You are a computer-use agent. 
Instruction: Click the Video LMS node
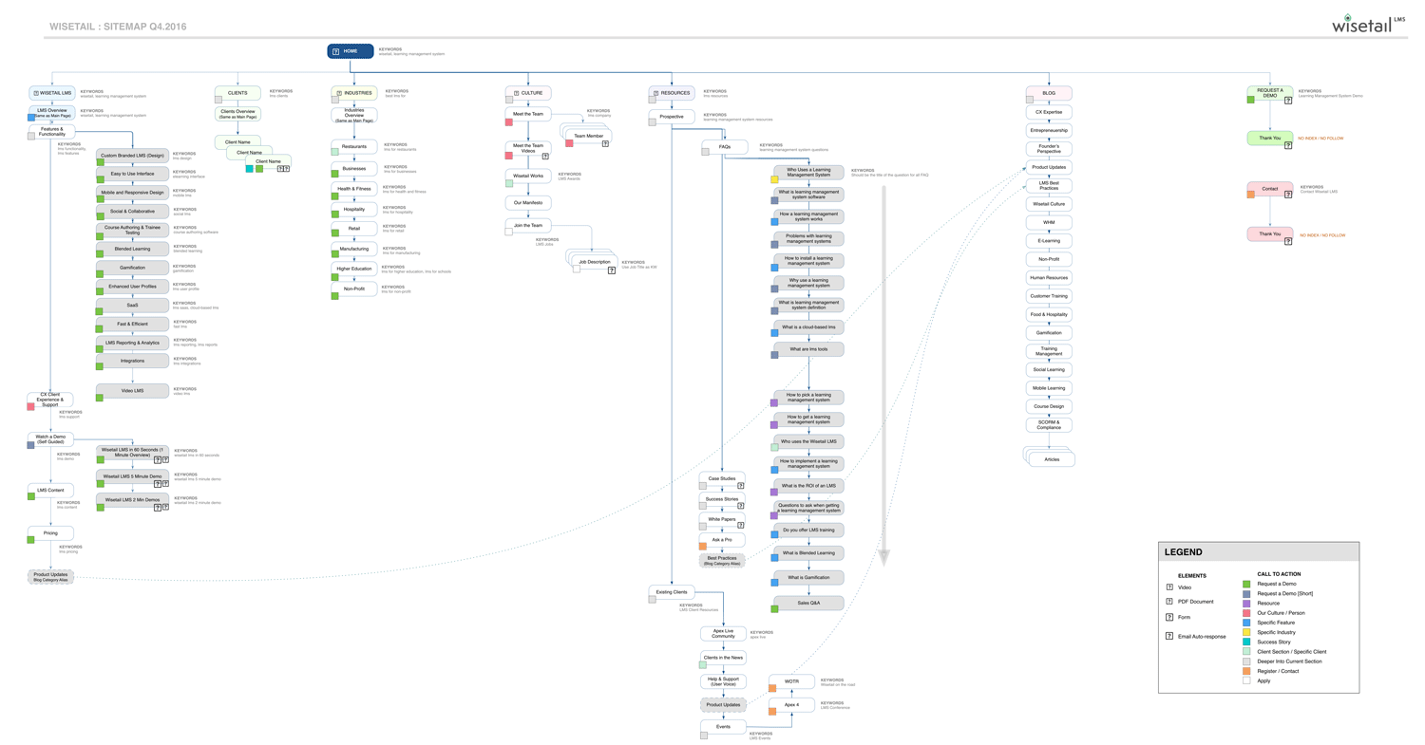tap(132, 391)
